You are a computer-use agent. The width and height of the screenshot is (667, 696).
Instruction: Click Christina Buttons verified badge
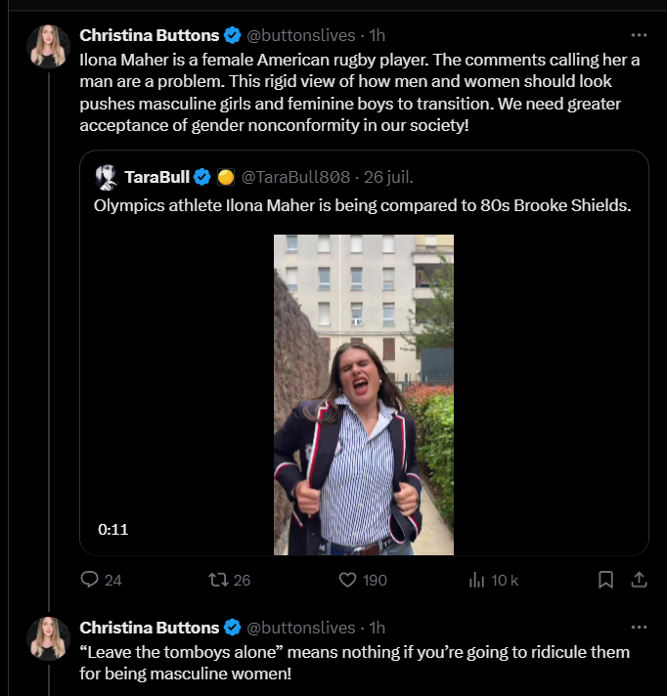[233, 36]
